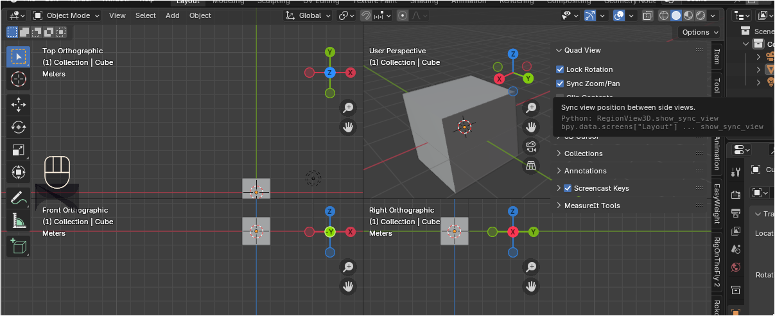
Task: Click pan hand in Right Orthographic view
Action: tap(531, 286)
